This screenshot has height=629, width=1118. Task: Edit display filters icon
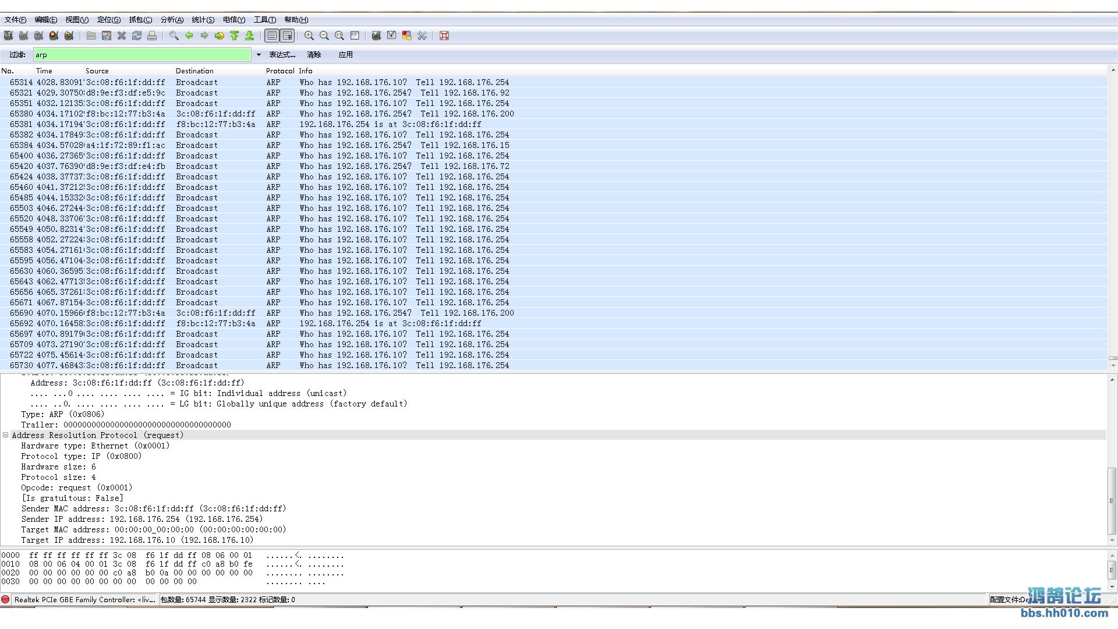pyautogui.click(x=392, y=36)
